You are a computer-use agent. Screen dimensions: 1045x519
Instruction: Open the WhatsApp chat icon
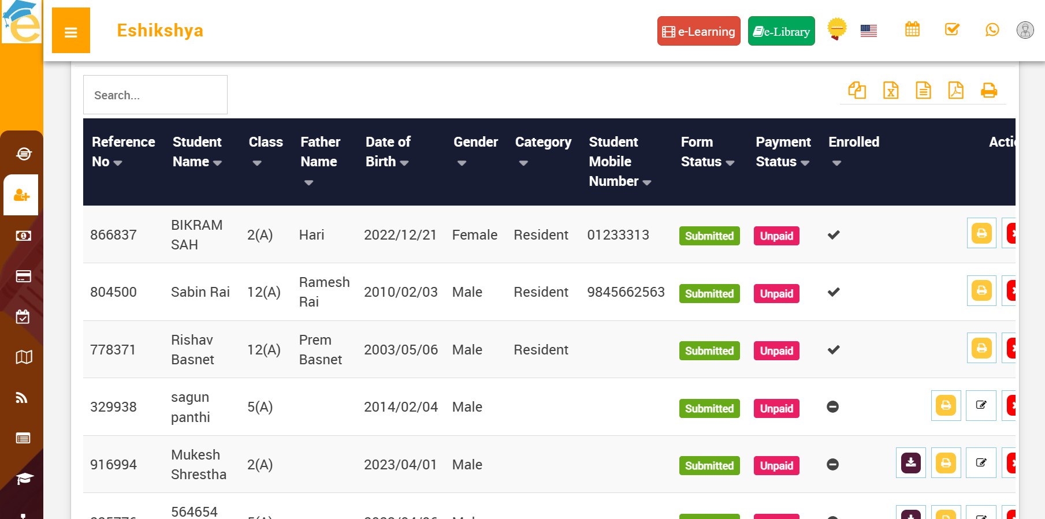(x=992, y=30)
